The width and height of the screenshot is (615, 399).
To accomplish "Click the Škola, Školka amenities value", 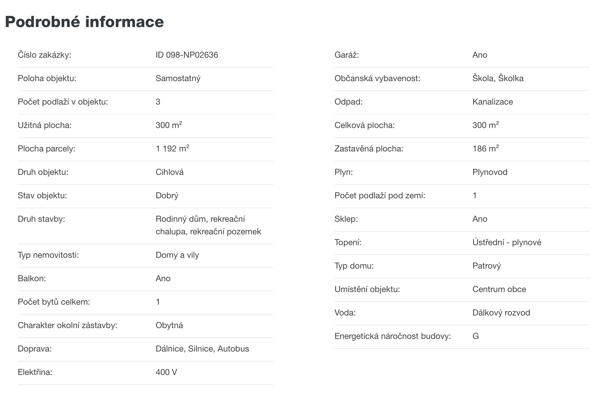I will point(498,78).
